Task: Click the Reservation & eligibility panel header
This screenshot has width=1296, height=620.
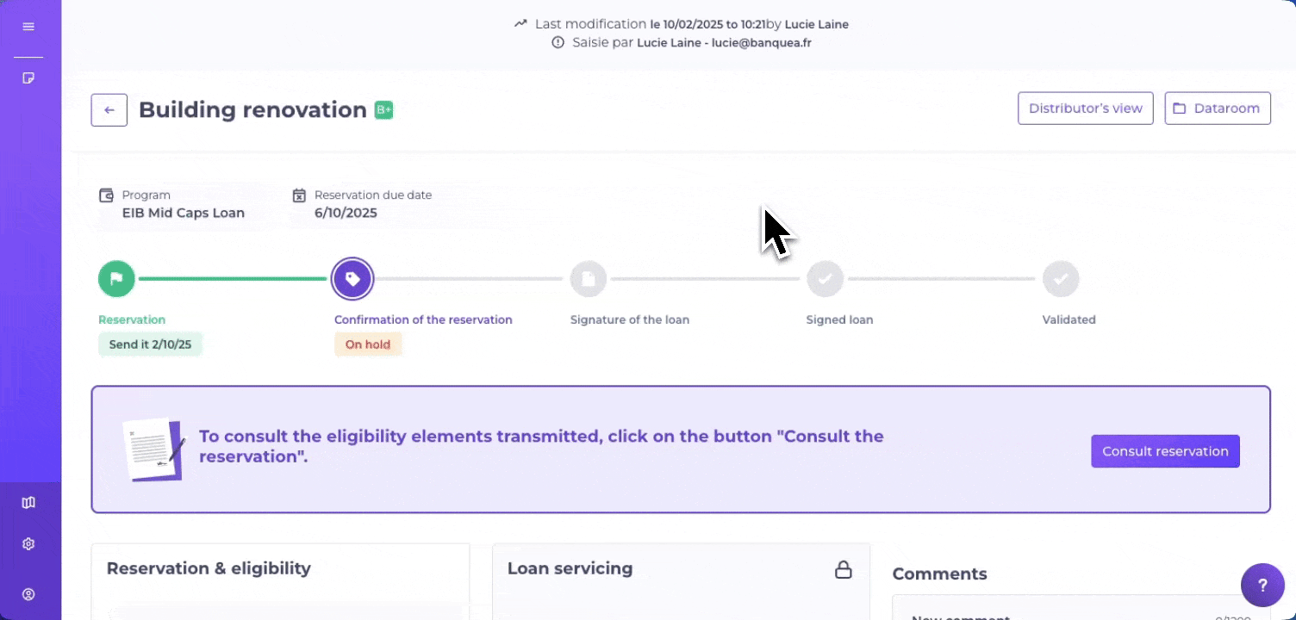Action: (x=209, y=568)
